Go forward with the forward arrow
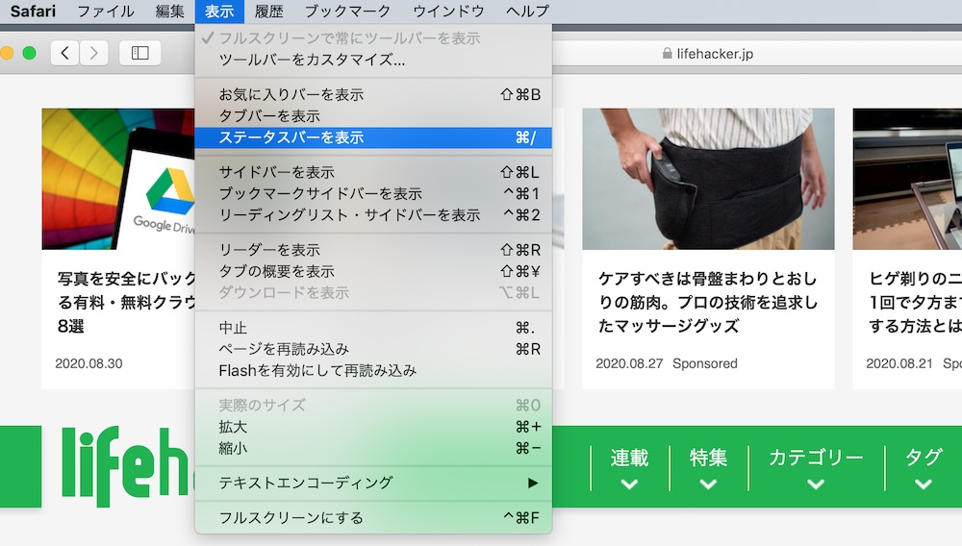 (94, 53)
